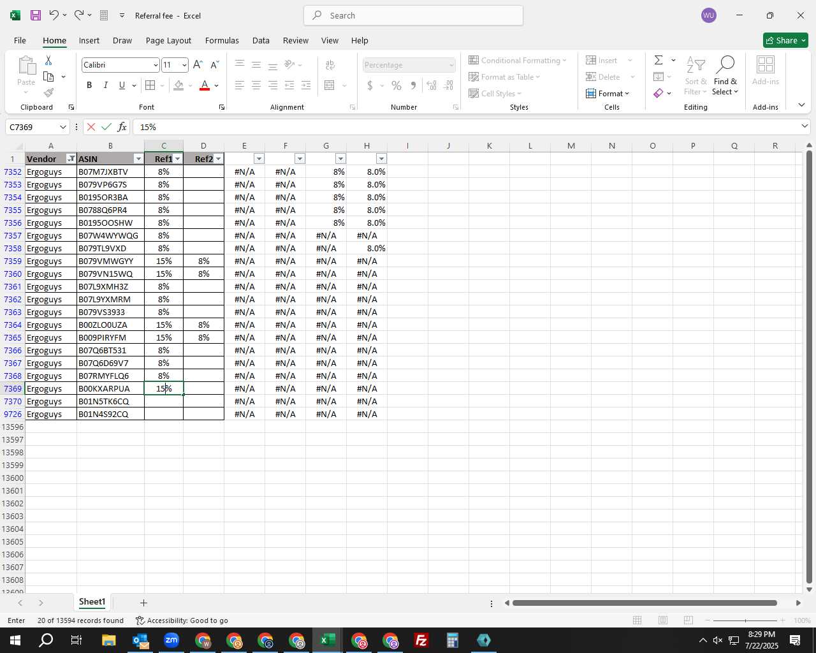The height and width of the screenshot is (653, 816).
Task: Click the Copy icon in Clipboard group
Action: pyautogui.click(x=48, y=77)
